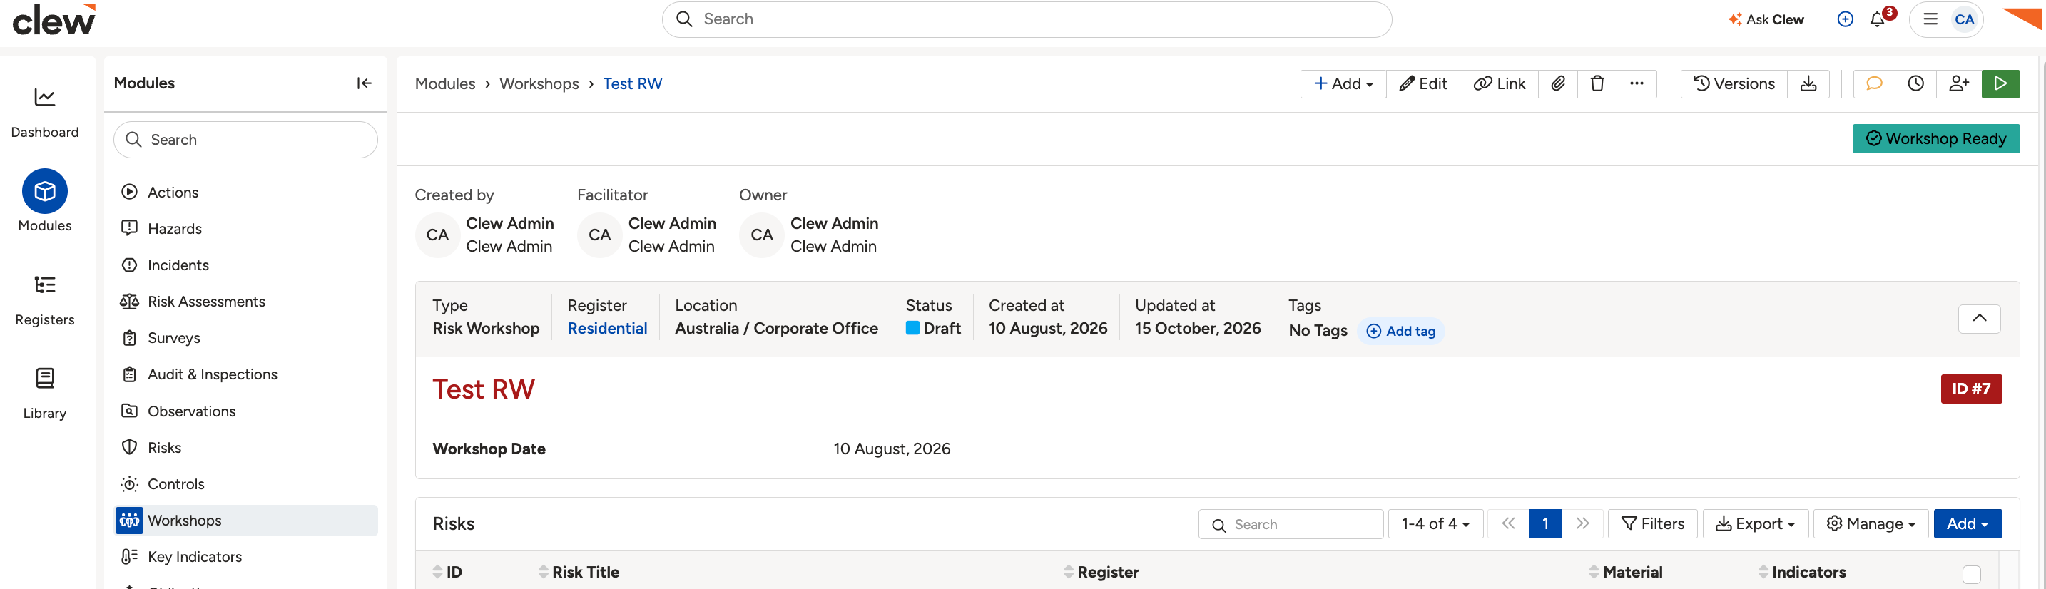The width and height of the screenshot is (2046, 589).
Task: Select Audit & Inspections module
Action: click(x=246, y=374)
